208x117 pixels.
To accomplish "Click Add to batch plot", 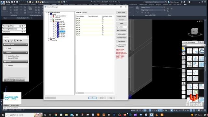I will [x=122, y=31].
